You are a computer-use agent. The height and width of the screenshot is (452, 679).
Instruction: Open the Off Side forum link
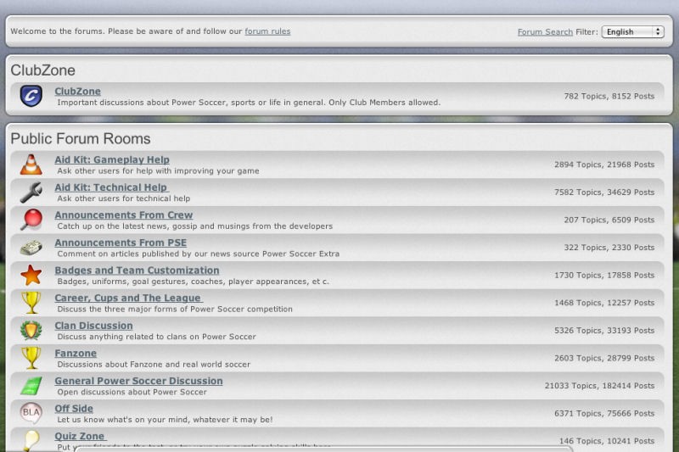coord(74,409)
